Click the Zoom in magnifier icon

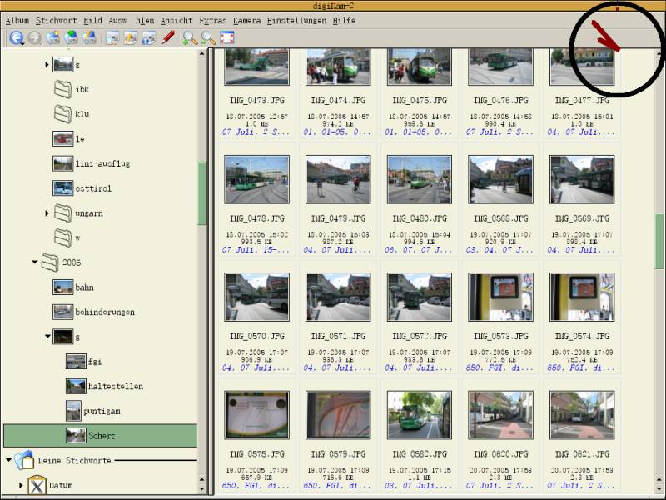pyautogui.click(x=190, y=37)
